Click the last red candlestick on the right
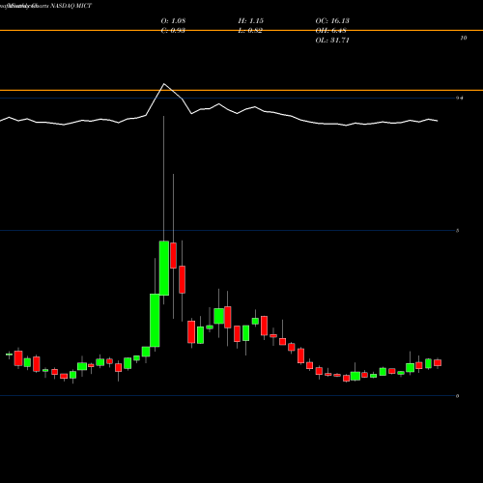 click(x=438, y=363)
